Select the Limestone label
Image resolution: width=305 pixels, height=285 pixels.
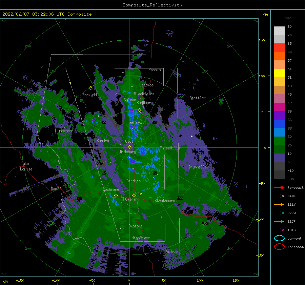pyautogui.click(x=64, y=131)
